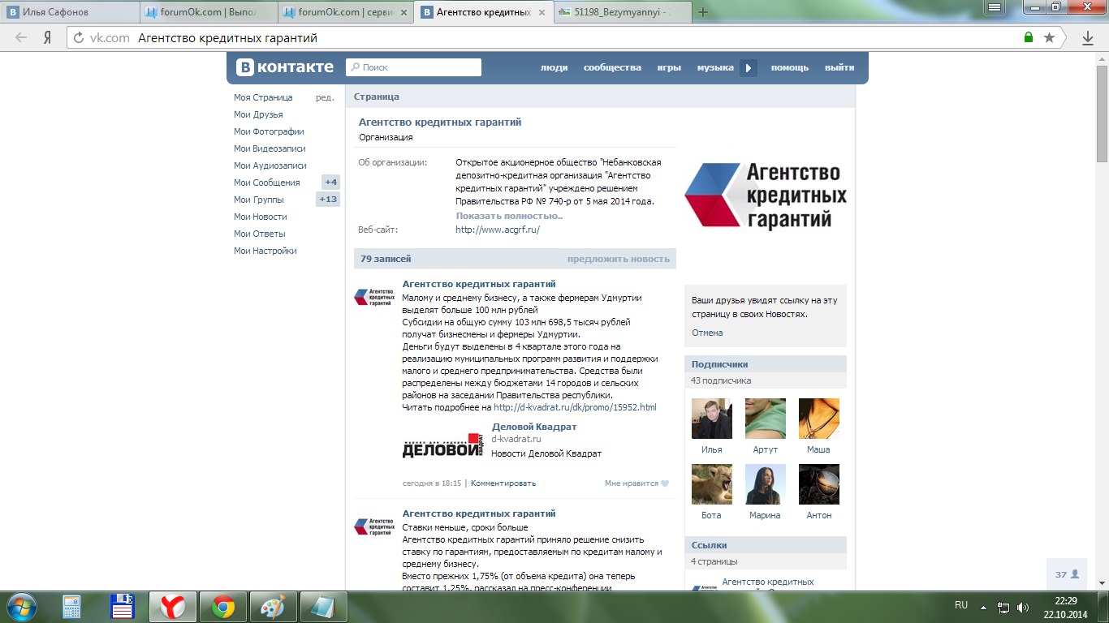Click the RU language indicator
The width and height of the screenshot is (1109, 623).
pyautogui.click(x=961, y=605)
